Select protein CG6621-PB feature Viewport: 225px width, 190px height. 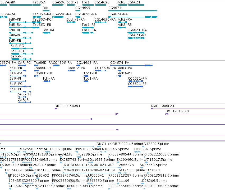click(x=135, y=86)
